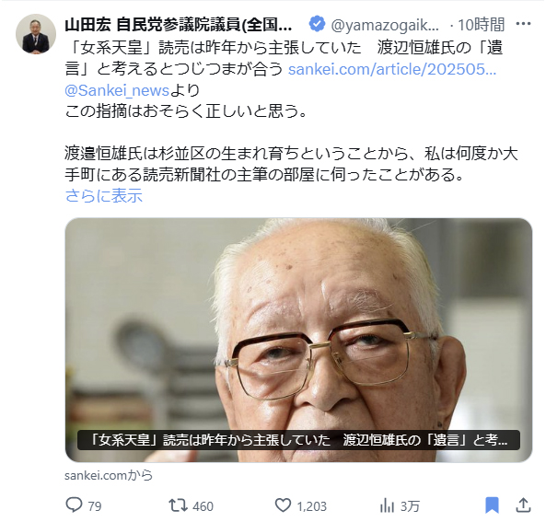Click the card headline caption overlay
The width and height of the screenshot is (546, 522).
click(298, 440)
